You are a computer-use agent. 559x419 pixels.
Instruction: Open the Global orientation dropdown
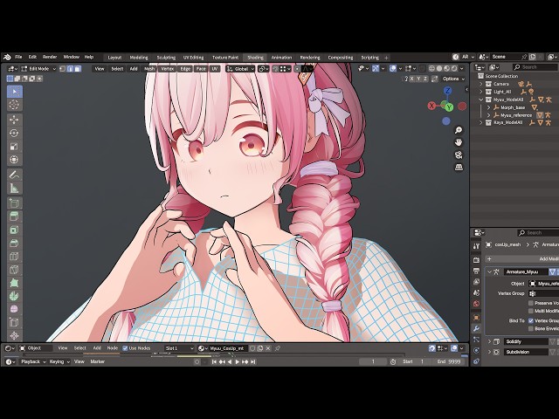241,69
